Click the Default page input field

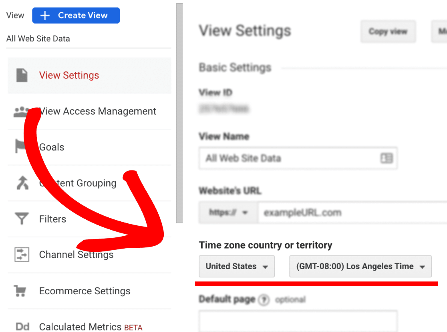[298, 321]
